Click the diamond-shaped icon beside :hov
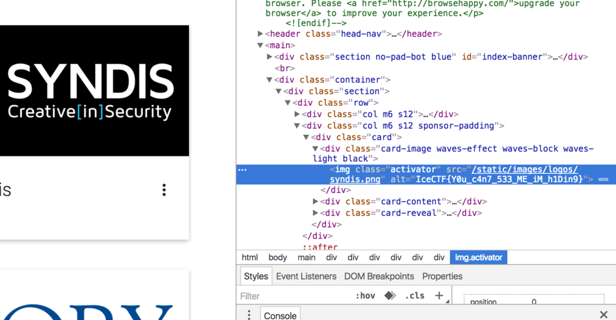The image size is (616, 320). click(390, 296)
